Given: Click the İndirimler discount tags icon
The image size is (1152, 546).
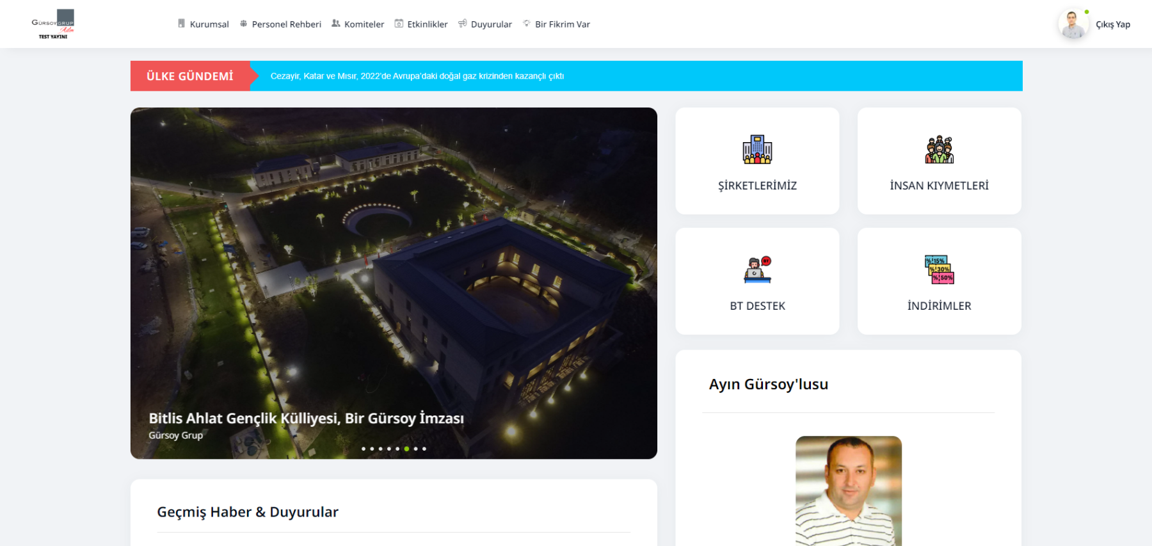Looking at the screenshot, I should click(939, 269).
